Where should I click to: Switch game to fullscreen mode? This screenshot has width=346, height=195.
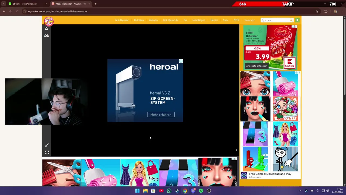[47, 152]
